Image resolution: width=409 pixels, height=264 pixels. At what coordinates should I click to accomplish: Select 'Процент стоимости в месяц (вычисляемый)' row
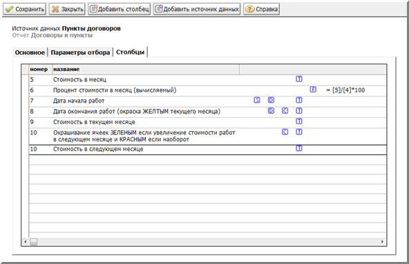point(208,90)
